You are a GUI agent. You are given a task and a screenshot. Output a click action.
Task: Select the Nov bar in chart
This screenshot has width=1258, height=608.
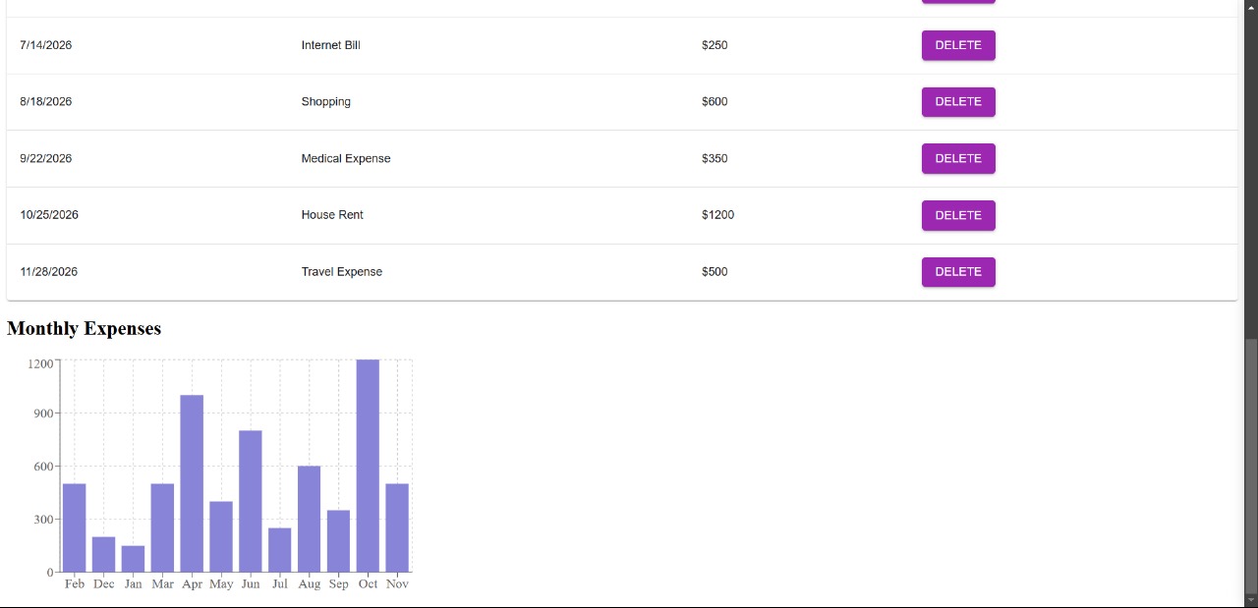(x=397, y=527)
